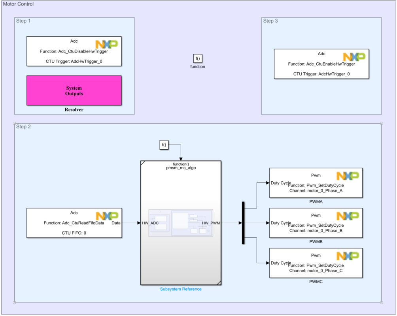
Task: Select the Adc_CtuDisableHwTrigger block in Step 1
Action: click(x=74, y=51)
